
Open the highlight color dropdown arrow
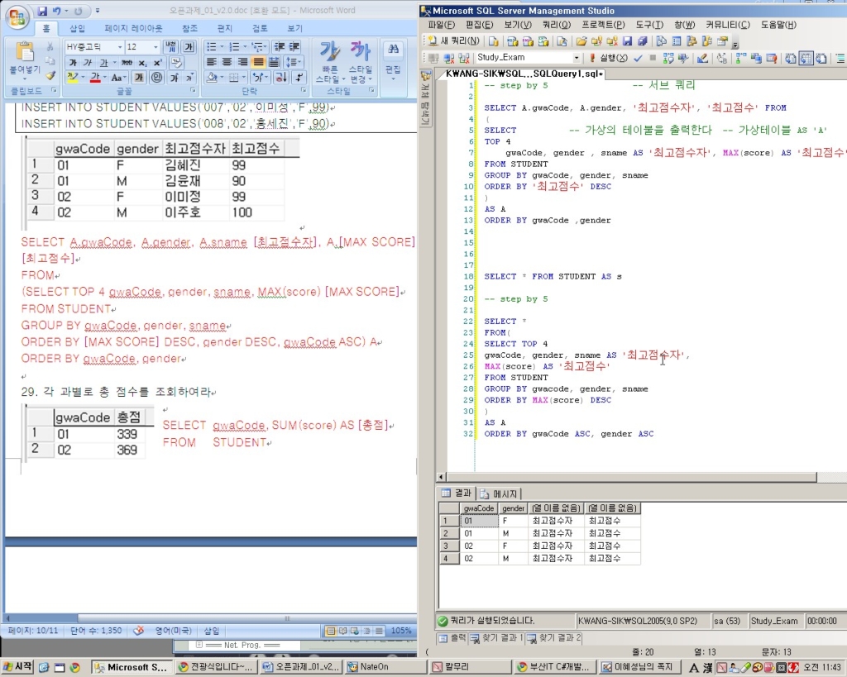[83, 78]
